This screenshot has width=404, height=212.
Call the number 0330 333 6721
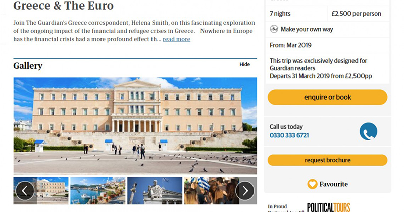[289, 135]
